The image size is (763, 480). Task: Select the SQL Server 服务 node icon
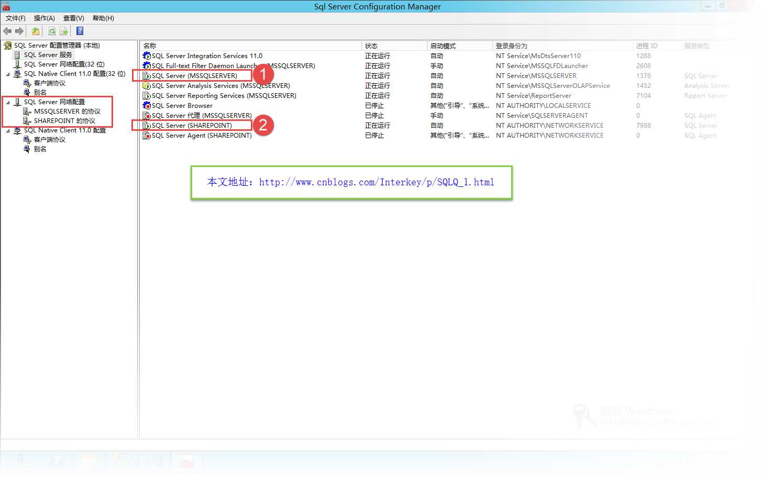tap(17, 55)
